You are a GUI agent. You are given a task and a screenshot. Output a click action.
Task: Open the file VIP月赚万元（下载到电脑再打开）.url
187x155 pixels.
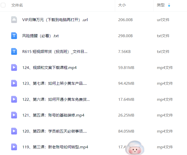(55, 20)
